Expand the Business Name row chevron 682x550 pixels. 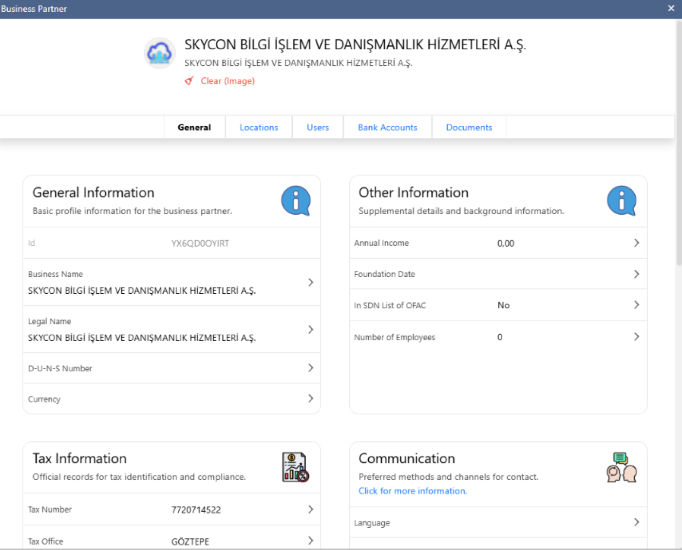tap(311, 283)
